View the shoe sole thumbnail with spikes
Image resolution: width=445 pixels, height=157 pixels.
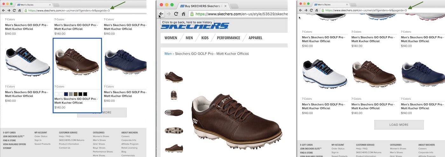point(174,130)
